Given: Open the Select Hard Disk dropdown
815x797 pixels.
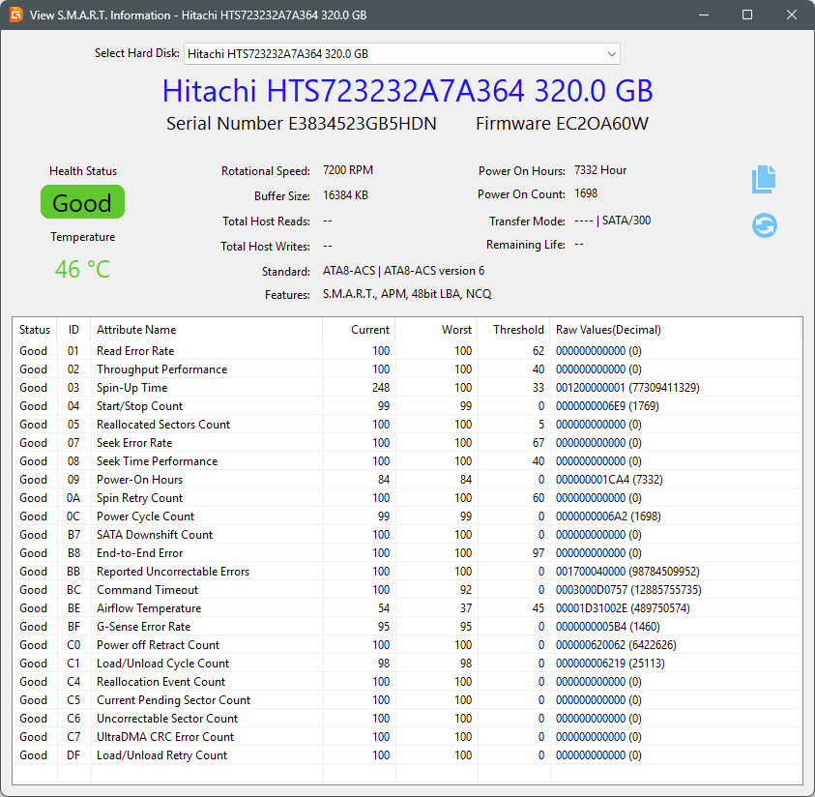Looking at the screenshot, I should pyautogui.click(x=402, y=54).
